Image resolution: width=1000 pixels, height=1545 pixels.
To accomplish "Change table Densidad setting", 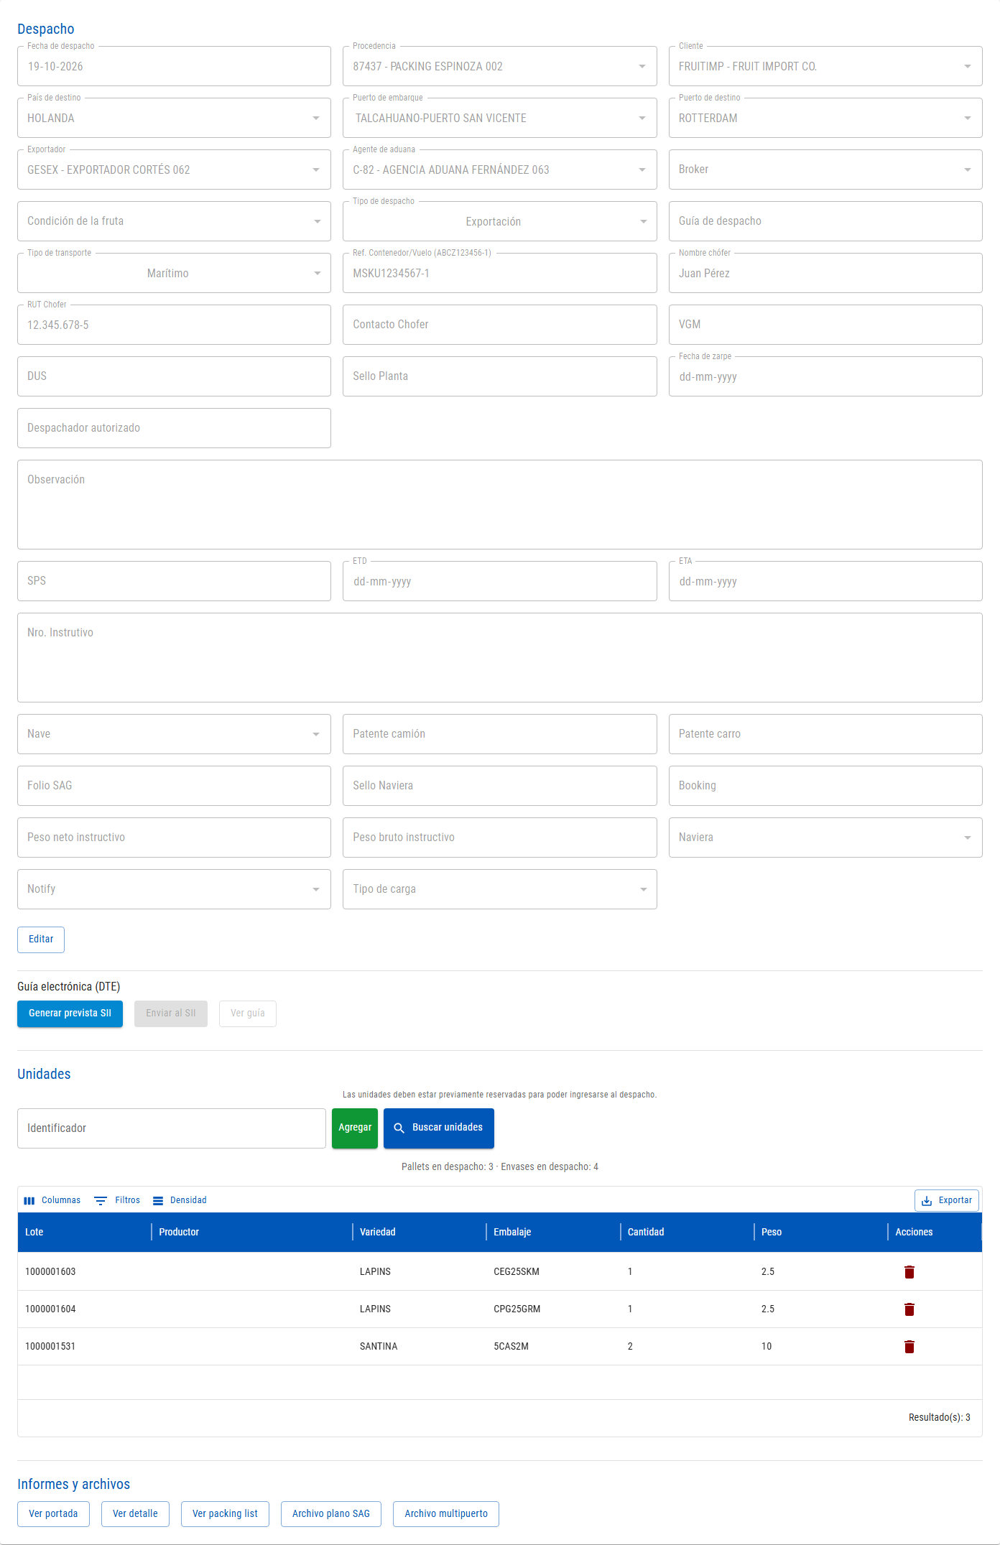I will point(180,1200).
